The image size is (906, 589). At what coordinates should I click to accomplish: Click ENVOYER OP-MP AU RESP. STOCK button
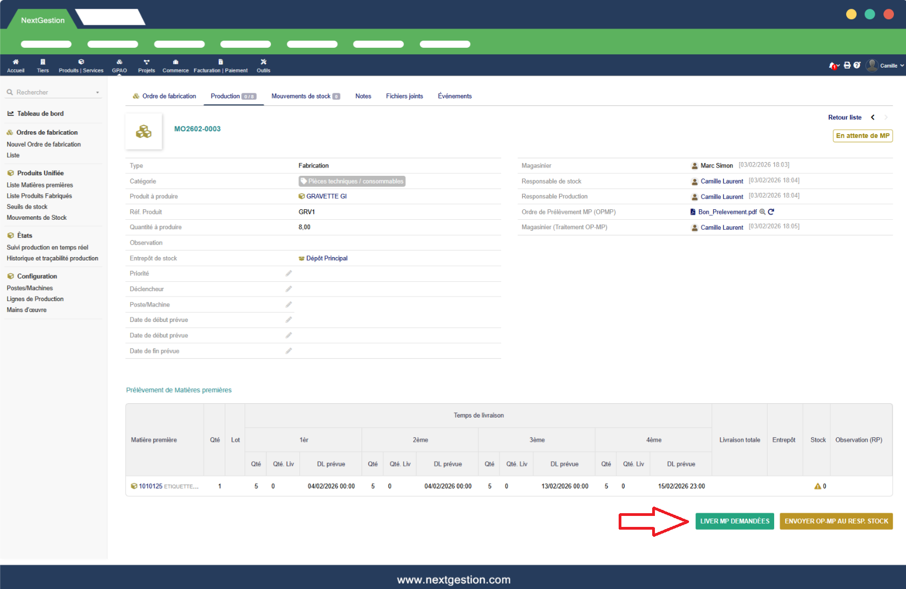[836, 521]
